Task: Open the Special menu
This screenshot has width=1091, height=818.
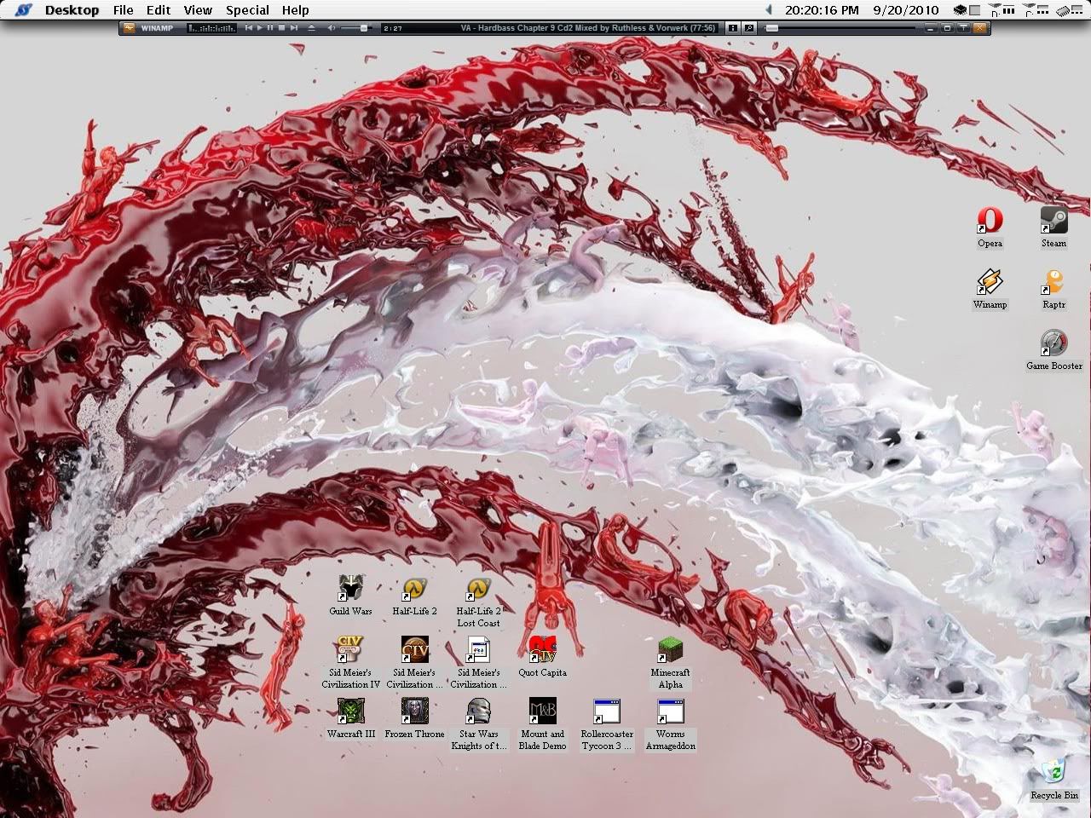Action: [x=248, y=10]
